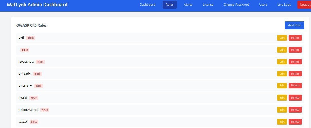The image size is (311, 128).
Task: Click the block badge next to union.*select
Action: (x=45, y=110)
